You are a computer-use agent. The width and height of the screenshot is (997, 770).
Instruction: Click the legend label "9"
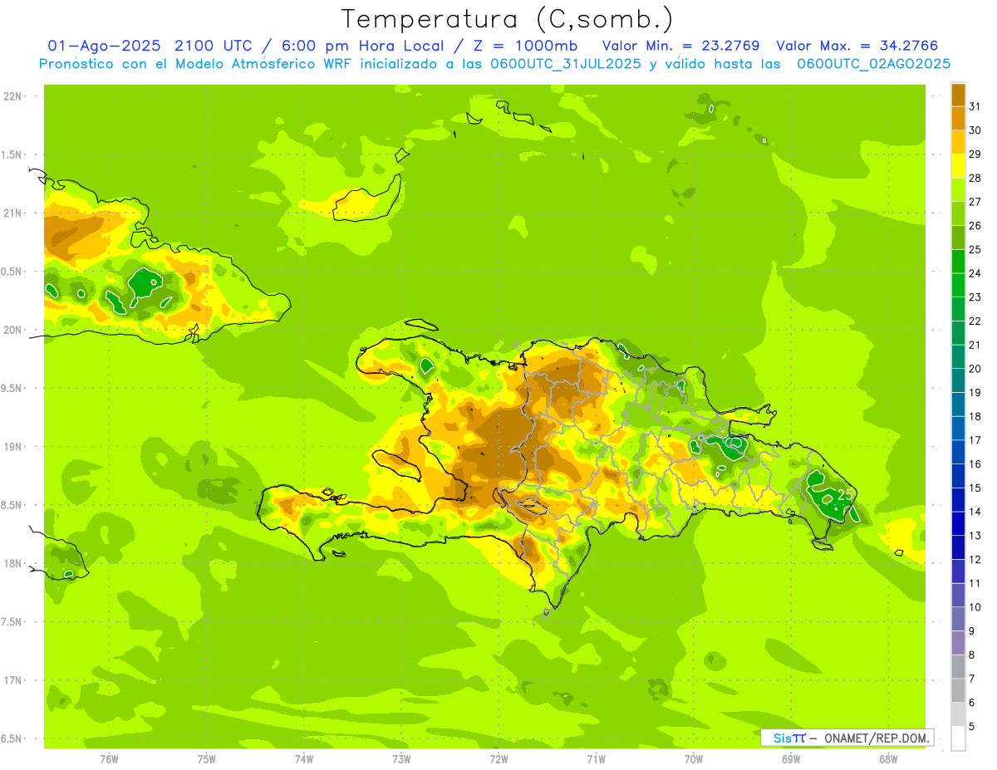pos(972,631)
